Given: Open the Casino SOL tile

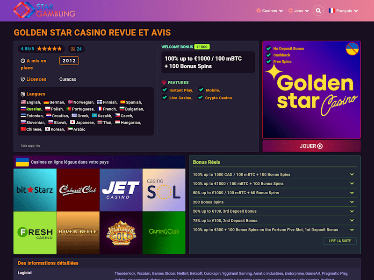Looking at the screenshot, I should pos(164,190).
